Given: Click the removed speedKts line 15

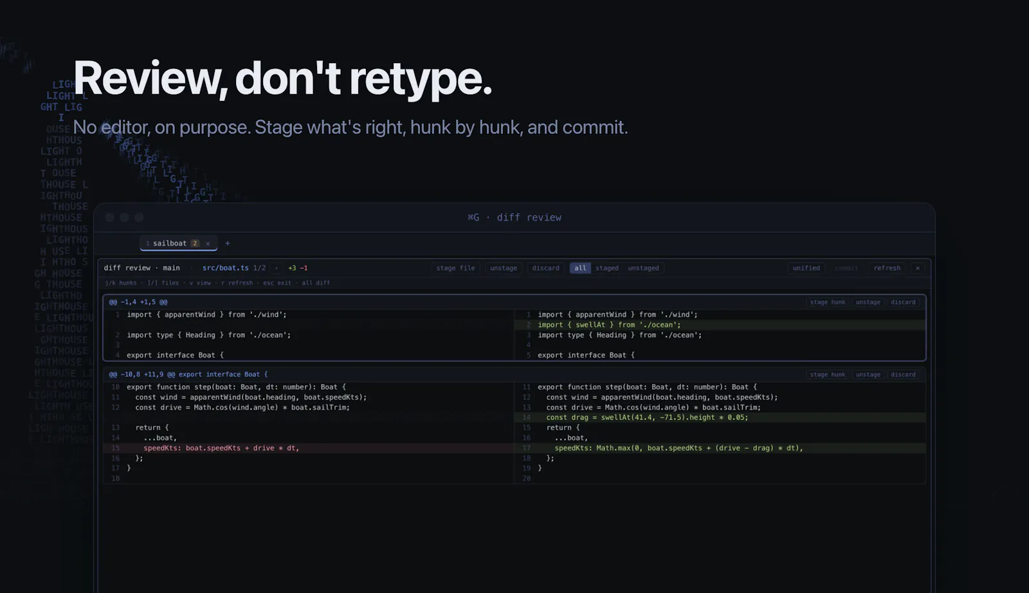Looking at the screenshot, I should 309,448.
